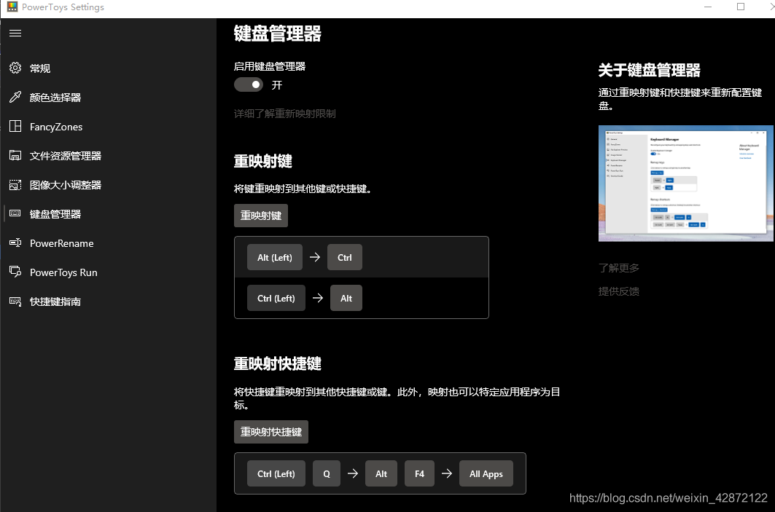This screenshot has height=512, width=775.
Task: Toggle the 启用键盘管理器 switch
Action: 249,85
